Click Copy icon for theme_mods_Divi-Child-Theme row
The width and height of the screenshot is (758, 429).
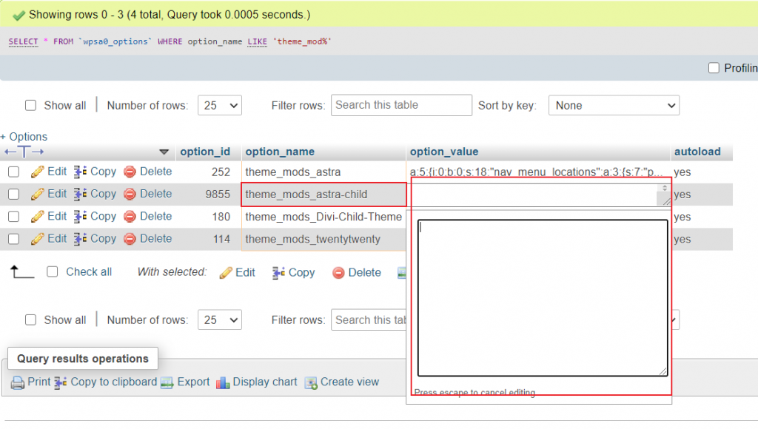(80, 217)
